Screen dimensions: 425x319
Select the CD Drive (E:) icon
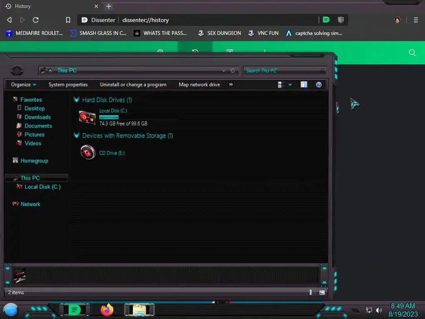[x=88, y=152]
